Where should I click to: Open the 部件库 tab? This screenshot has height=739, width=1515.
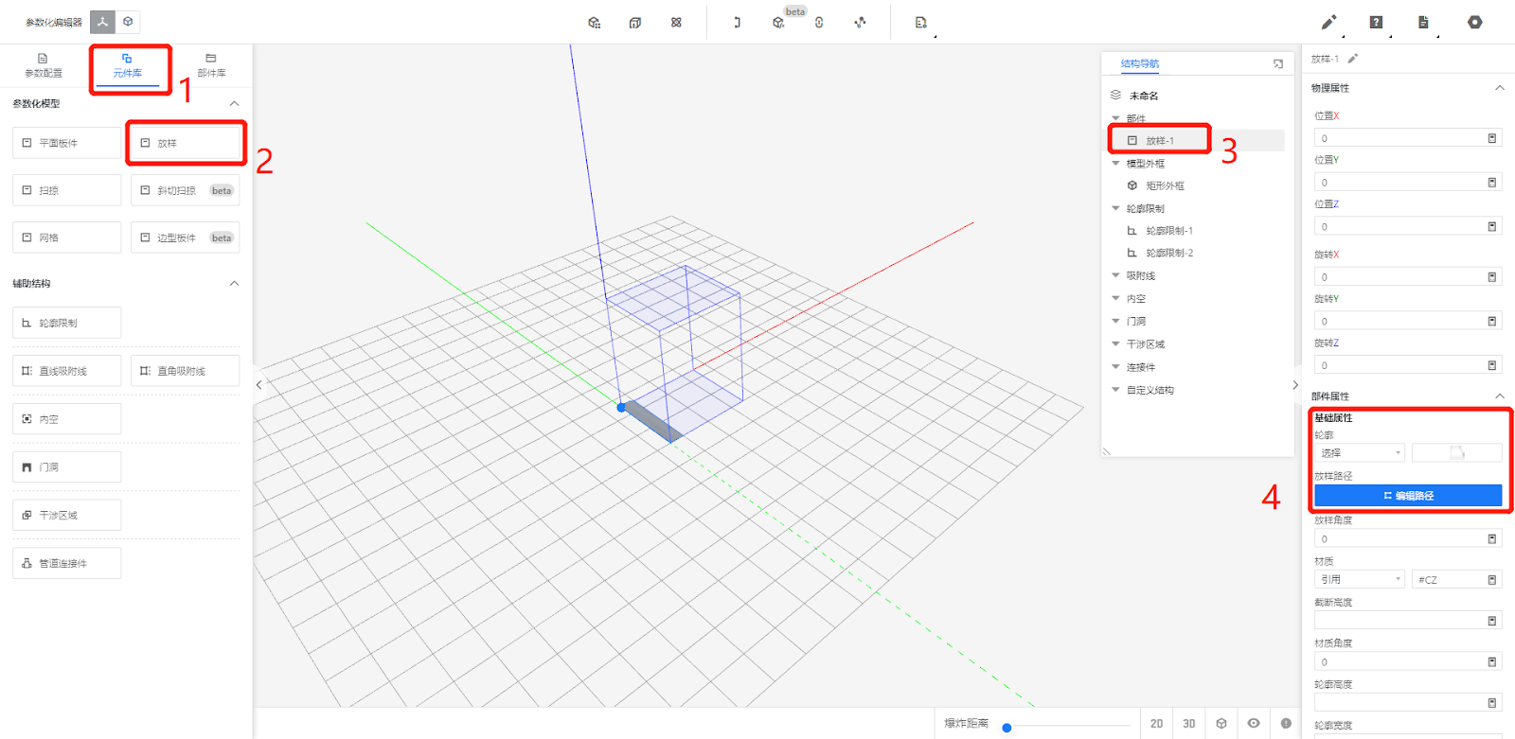coord(211,65)
